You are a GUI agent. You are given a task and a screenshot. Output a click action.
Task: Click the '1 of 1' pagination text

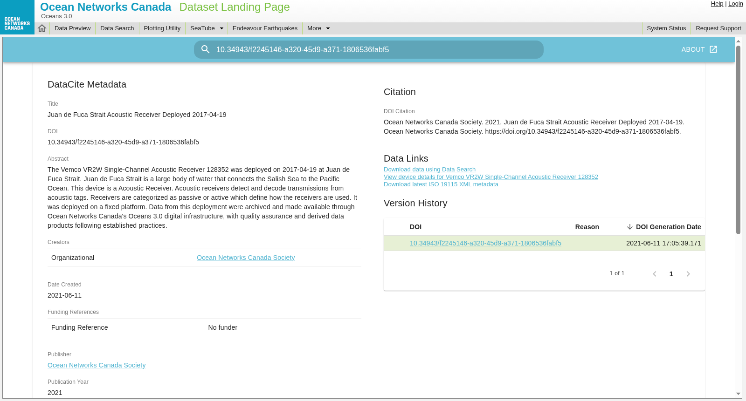pos(617,273)
